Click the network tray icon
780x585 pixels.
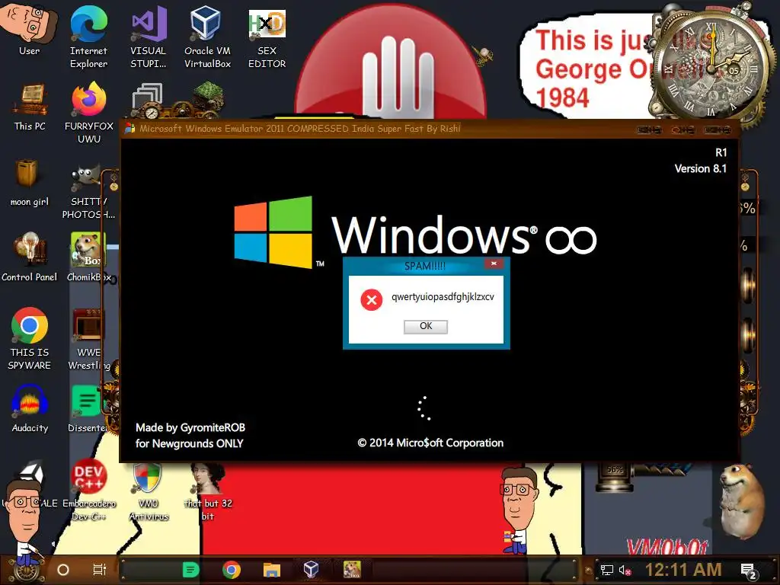tap(606, 570)
